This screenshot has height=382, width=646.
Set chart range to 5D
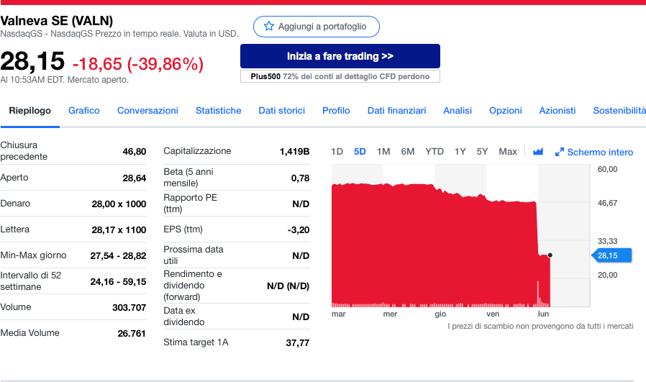[360, 152]
